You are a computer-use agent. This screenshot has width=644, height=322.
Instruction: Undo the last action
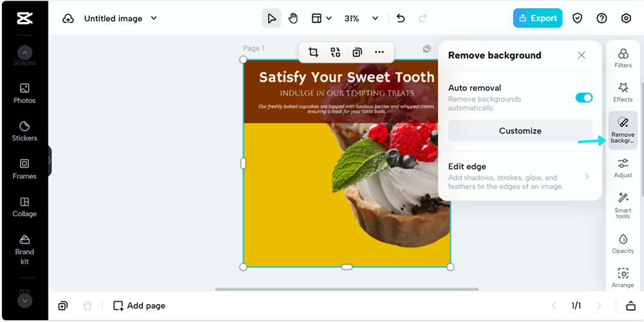pos(401,19)
